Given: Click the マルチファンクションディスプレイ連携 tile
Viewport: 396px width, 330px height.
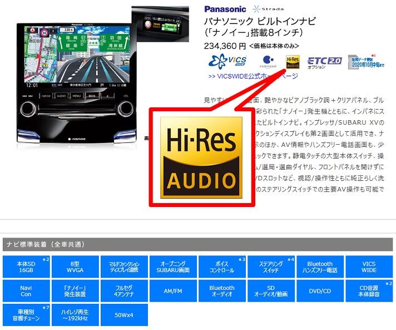Looking at the screenshot, I should click(x=124, y=267).
